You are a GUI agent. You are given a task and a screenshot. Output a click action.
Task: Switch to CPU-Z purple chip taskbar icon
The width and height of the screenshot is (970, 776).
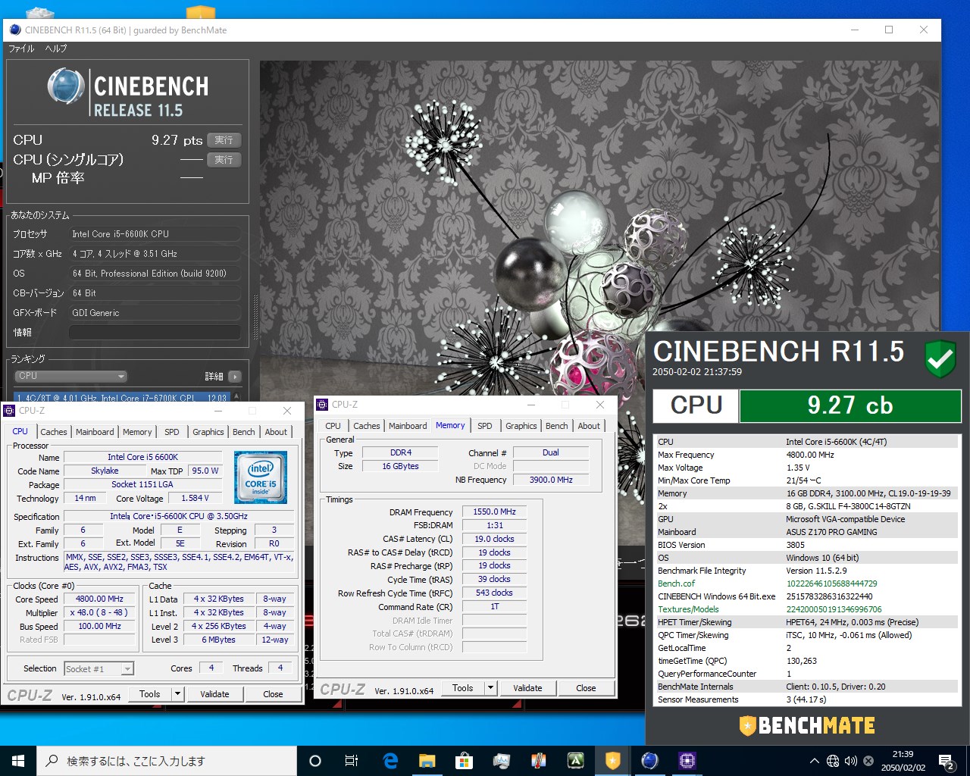[x=687, y=761]
